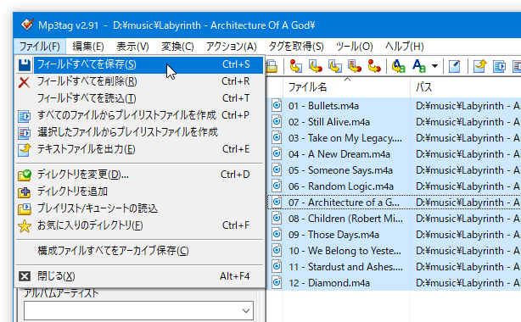Click the export toolbar icon
The width and height of the screenshot is (521, 322).
tap(479, 66)
